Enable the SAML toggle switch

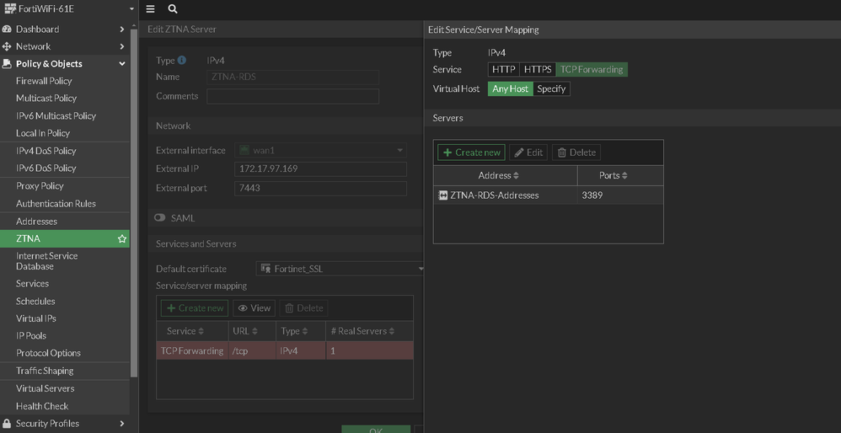(x=160, y=218)
